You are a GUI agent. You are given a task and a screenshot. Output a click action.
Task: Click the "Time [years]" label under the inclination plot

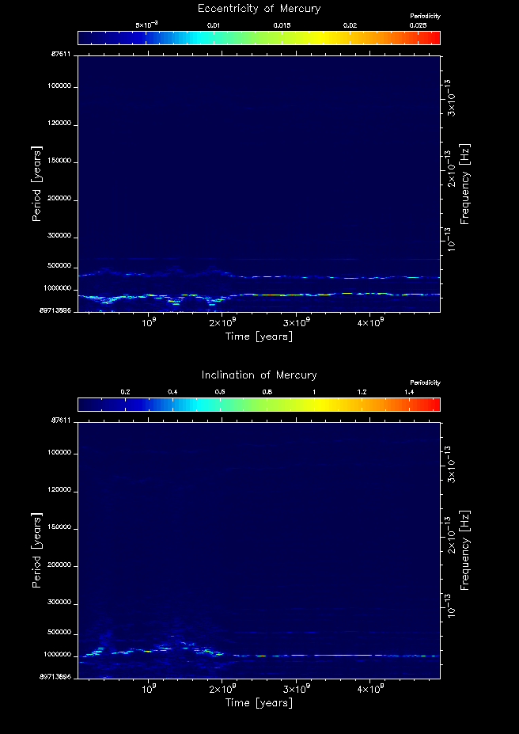pyautogui.click(x=259, y=702)
